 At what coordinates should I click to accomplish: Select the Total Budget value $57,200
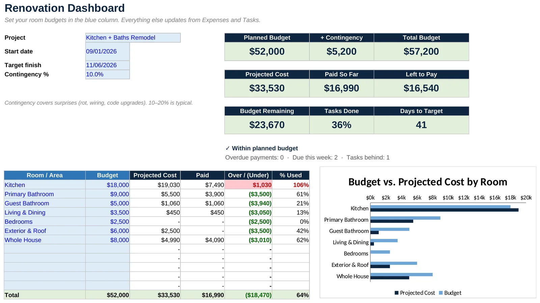[x=421, y=52]
